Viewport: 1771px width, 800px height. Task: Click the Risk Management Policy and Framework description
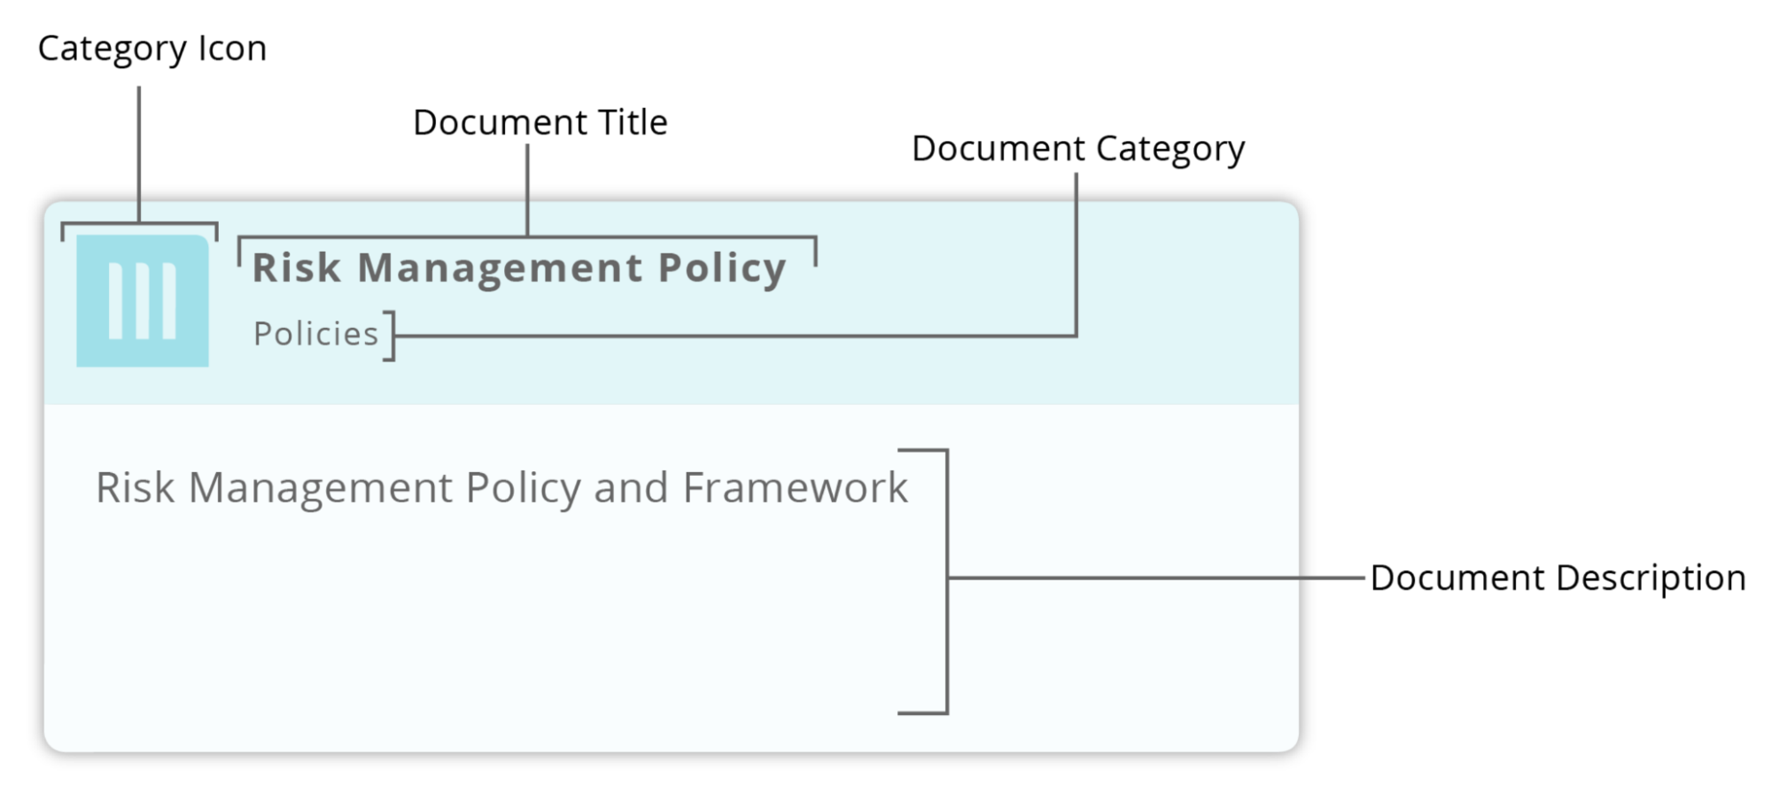point(501,487)
